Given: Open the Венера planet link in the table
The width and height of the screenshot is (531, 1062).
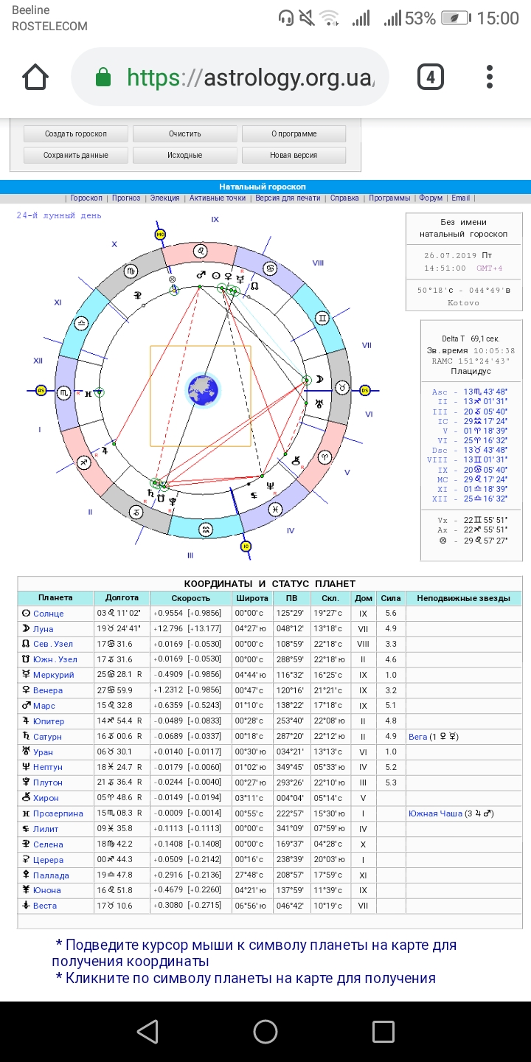Looking at the screenshot, I should click(48, 690).
